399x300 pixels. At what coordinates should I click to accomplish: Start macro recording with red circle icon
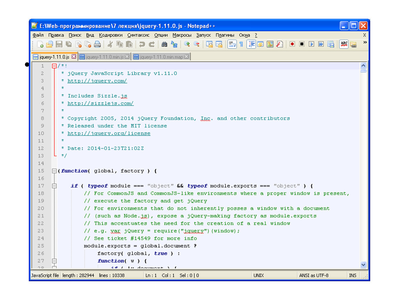pyautogui.click(x=292, y=44)
